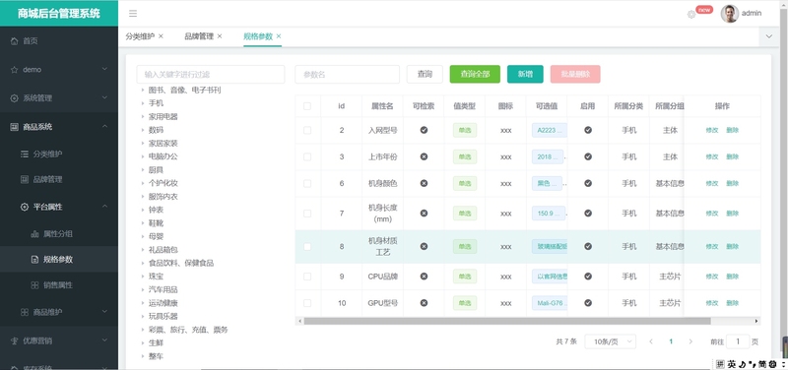Image resolution: width=788 pixels, height=370 pixels.
Task: Click 修改 link for 入网型号 row
Action: (711, 130)
